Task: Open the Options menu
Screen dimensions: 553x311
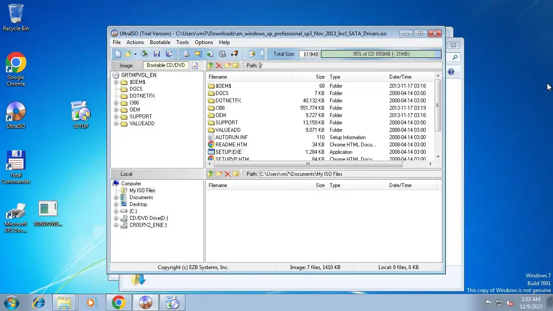Action: (204, 42)
